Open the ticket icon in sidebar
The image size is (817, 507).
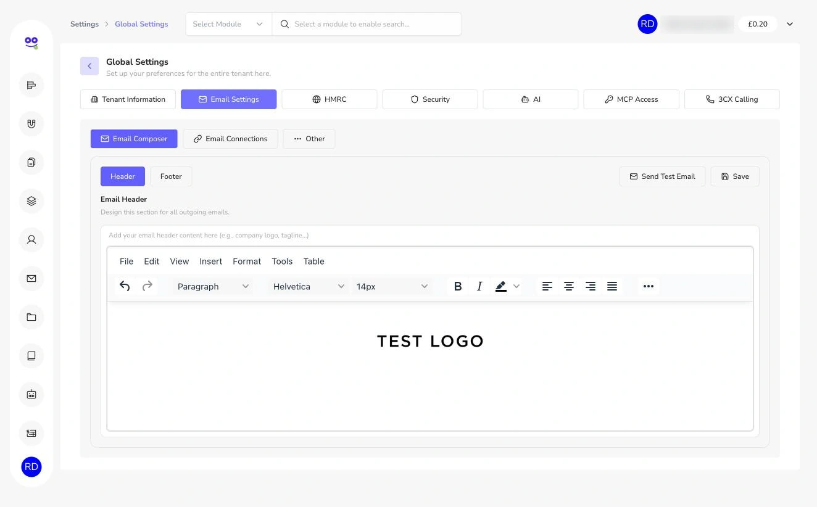[x=31, y=433]
